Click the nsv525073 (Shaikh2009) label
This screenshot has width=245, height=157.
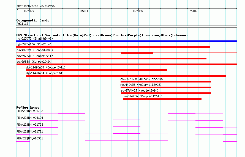[35, 38]
